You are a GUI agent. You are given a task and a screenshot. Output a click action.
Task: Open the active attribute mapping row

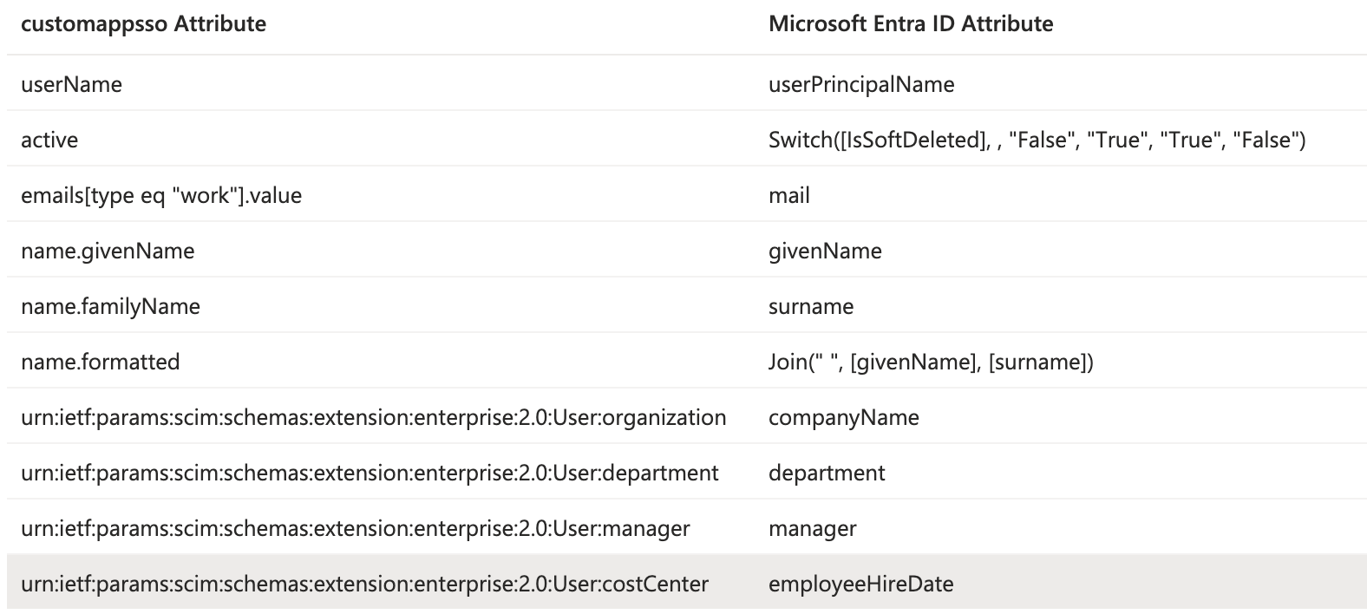(49, 140)
